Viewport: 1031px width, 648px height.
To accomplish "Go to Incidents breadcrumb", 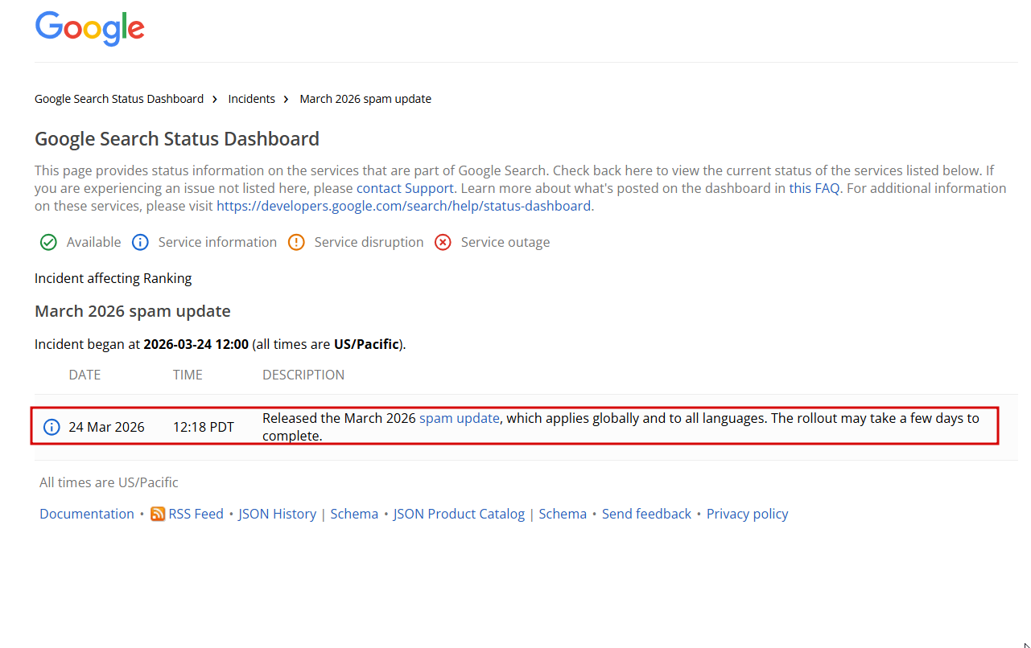I will click(x=252, y=99).
